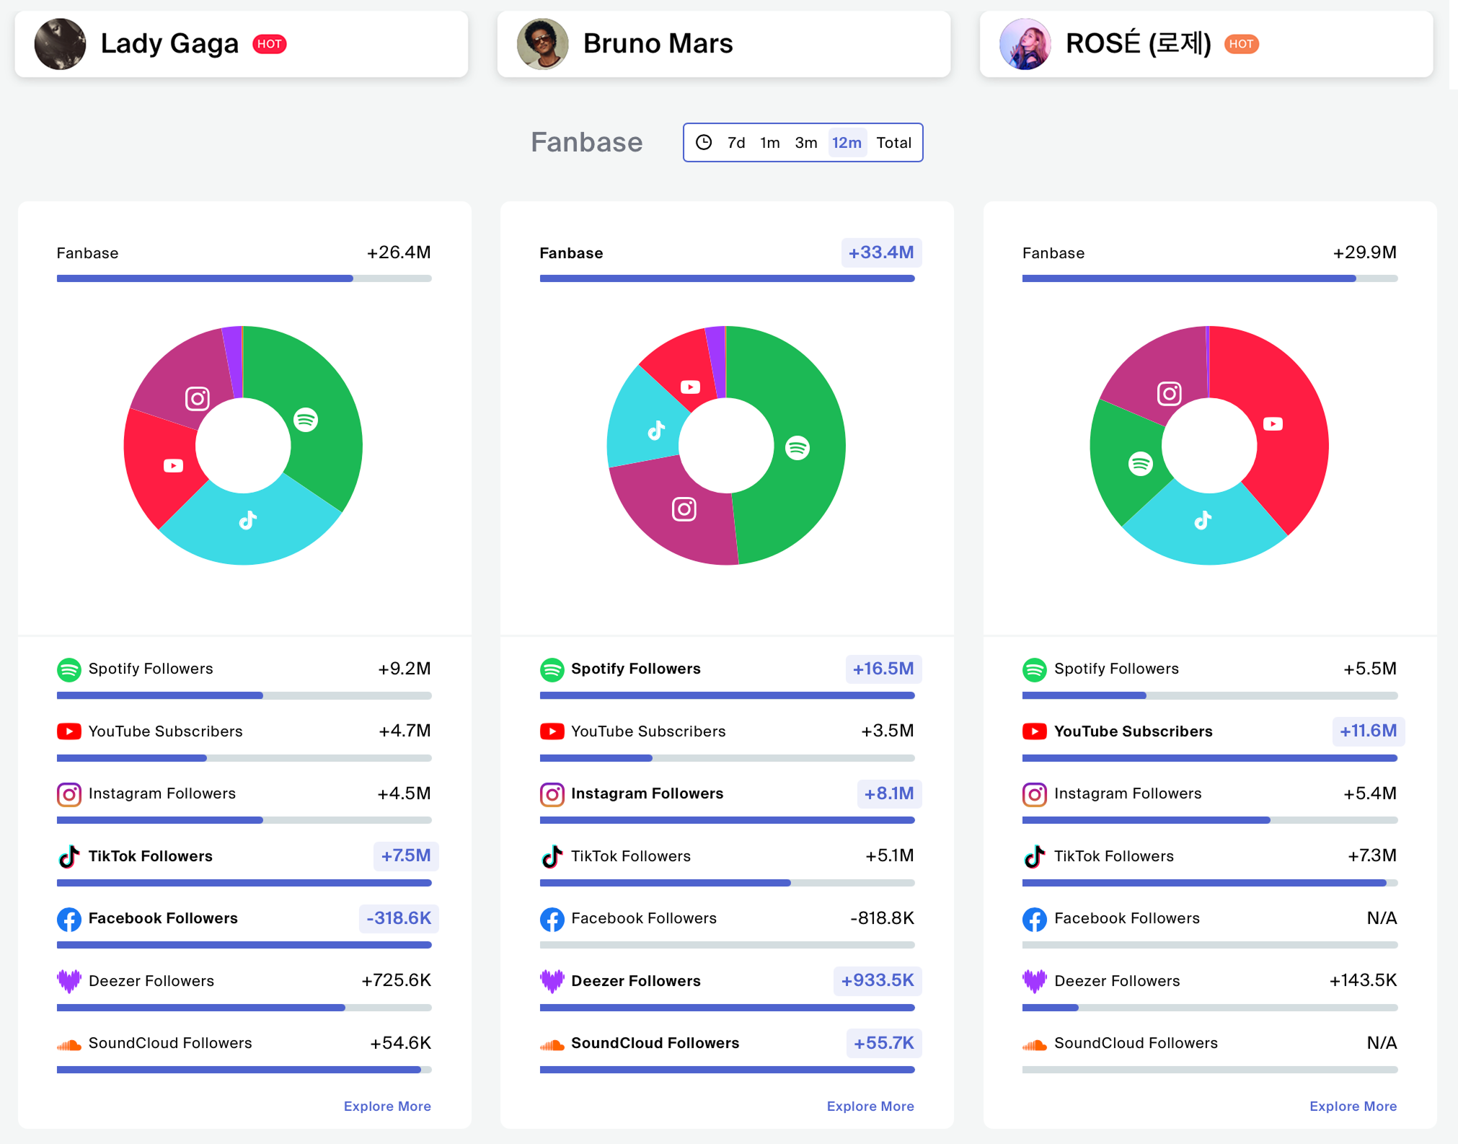
Task: Open Explore More under Lady Gaga
Action: coord(387,1106)
